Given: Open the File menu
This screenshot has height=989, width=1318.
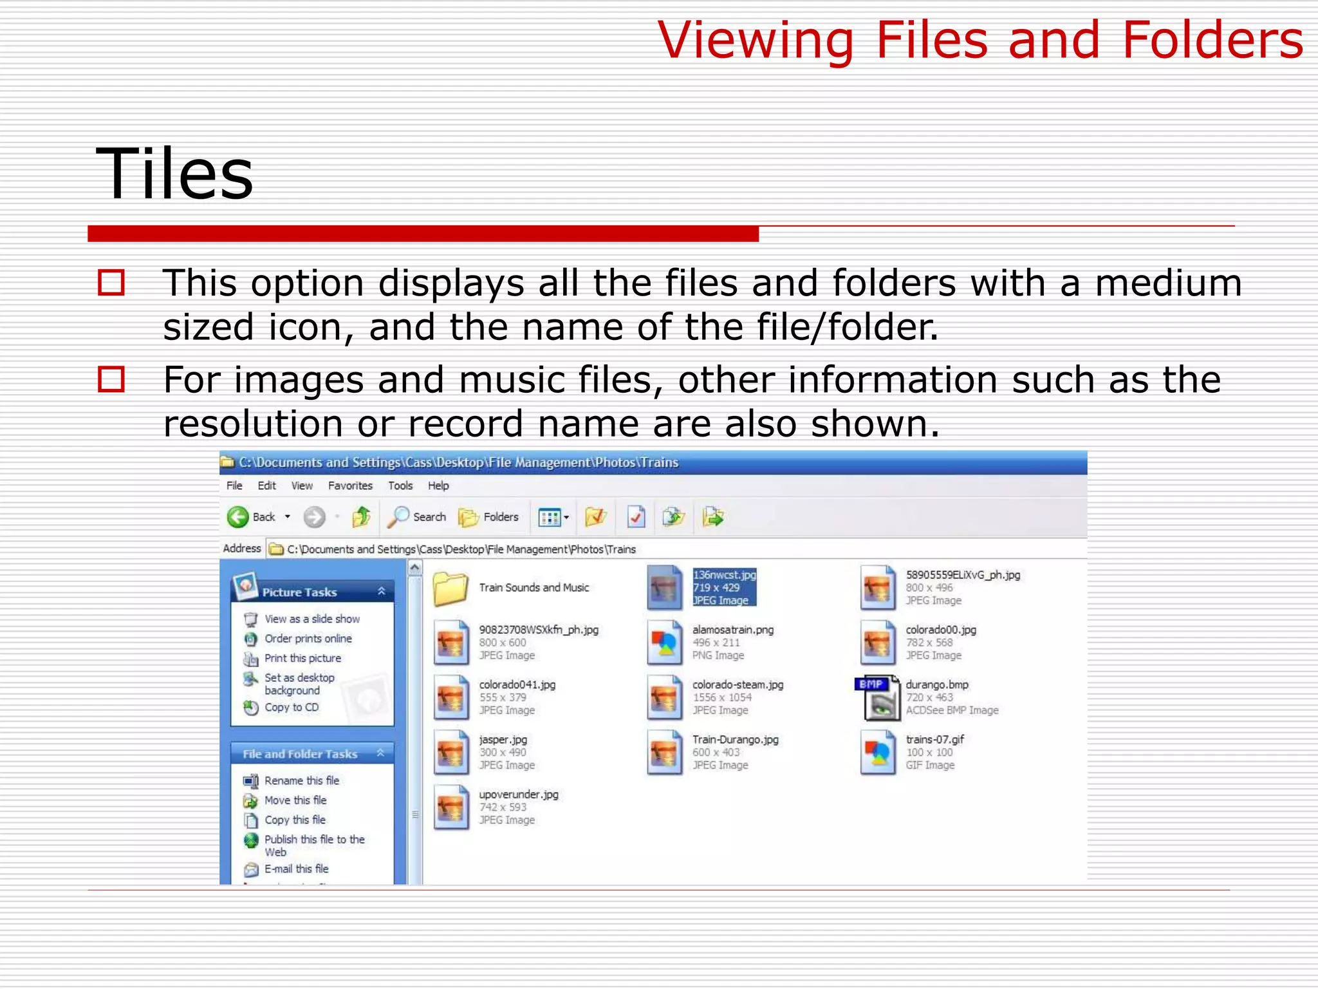Looking at the screenshot, I should tap(234, 485).
